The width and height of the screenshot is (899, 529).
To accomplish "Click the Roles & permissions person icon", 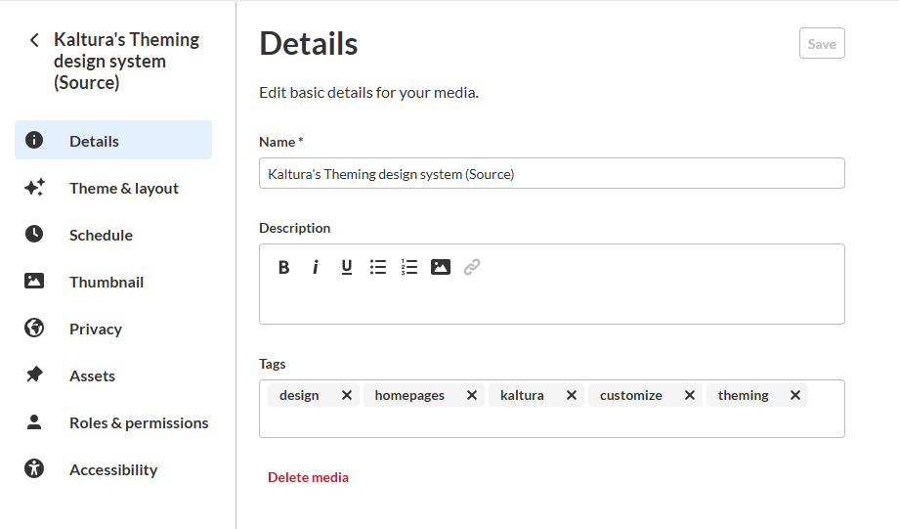I will [34, 421].
